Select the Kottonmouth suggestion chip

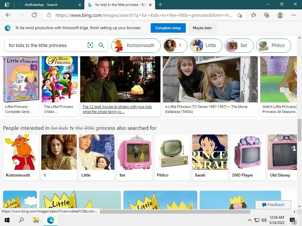coord(136,46)
